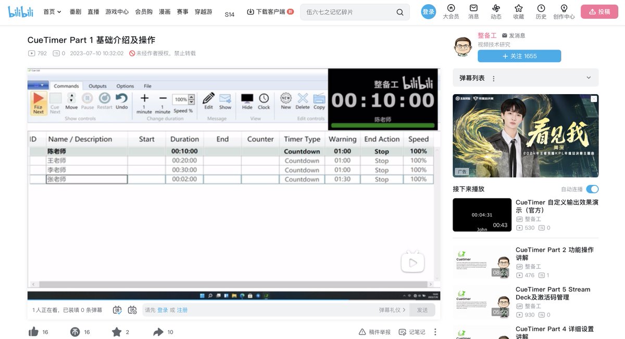
Task: Go to the 直播 live section
Action: 93,11
